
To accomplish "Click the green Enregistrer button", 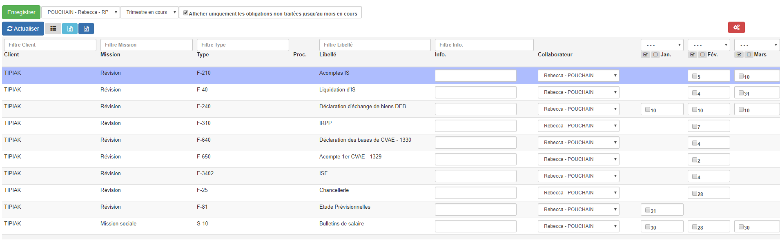I will pyautogui.click(x=21, y=12).
